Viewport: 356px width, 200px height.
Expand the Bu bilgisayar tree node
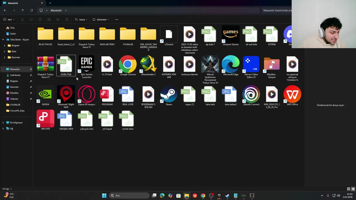pos(3,122)
